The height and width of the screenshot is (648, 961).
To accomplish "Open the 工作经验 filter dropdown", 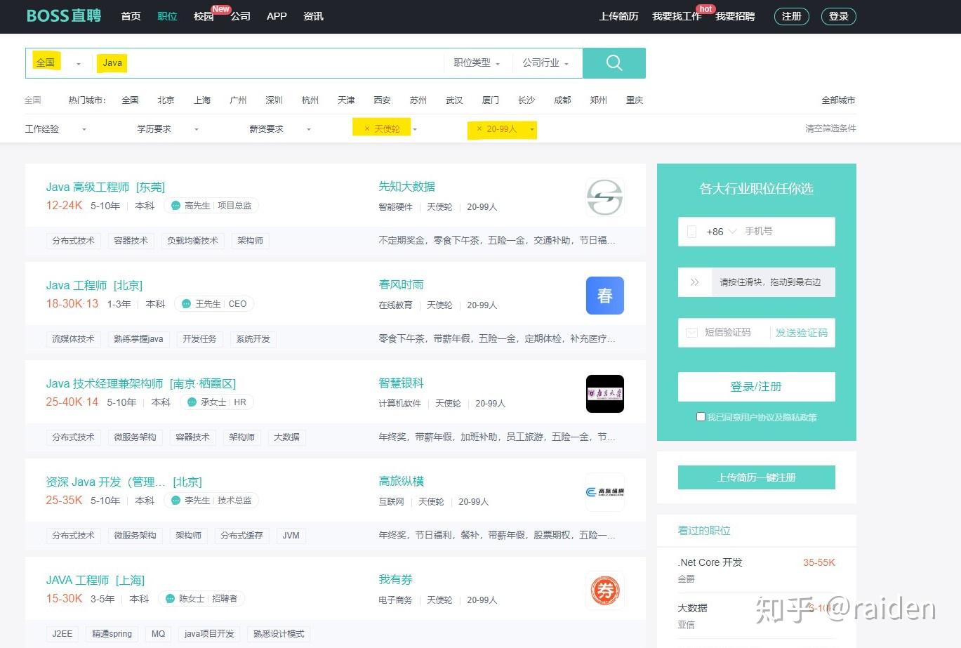I will pos(55,129).
